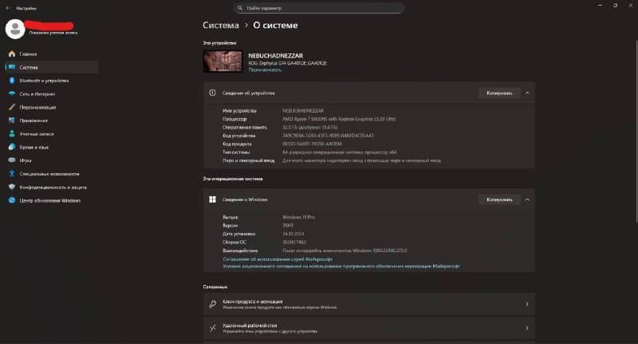Select the Дата установки date value
638x344 pixels.
(x=293, y=234)
